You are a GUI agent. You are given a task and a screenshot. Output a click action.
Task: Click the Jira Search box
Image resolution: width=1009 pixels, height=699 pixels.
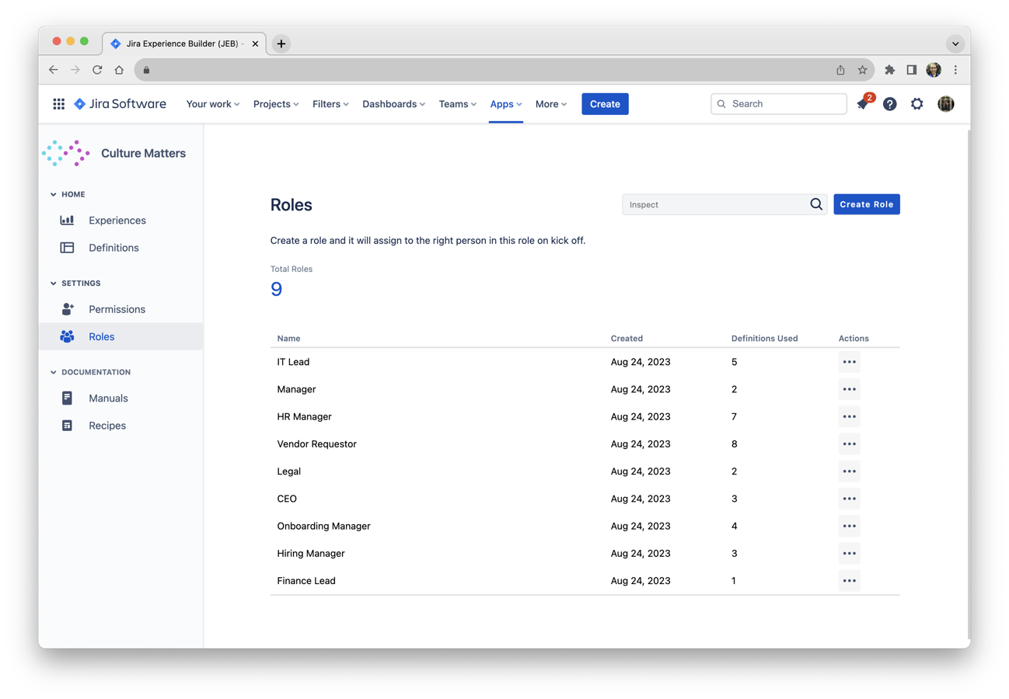pyautogui.click(x=779, y=104)
